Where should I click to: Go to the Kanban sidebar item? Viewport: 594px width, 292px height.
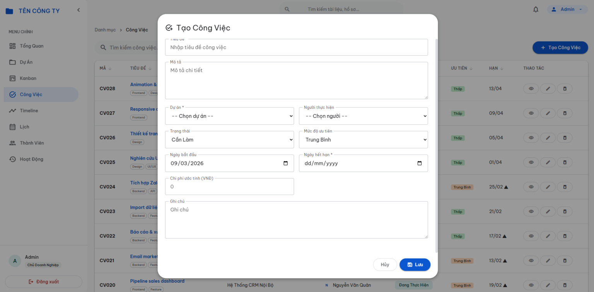pyautogui.click(x=41, y=78)
